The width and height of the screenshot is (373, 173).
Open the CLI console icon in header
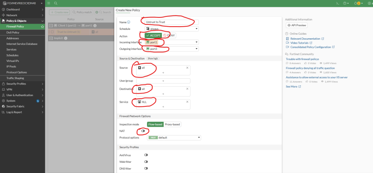coord(338,3)
